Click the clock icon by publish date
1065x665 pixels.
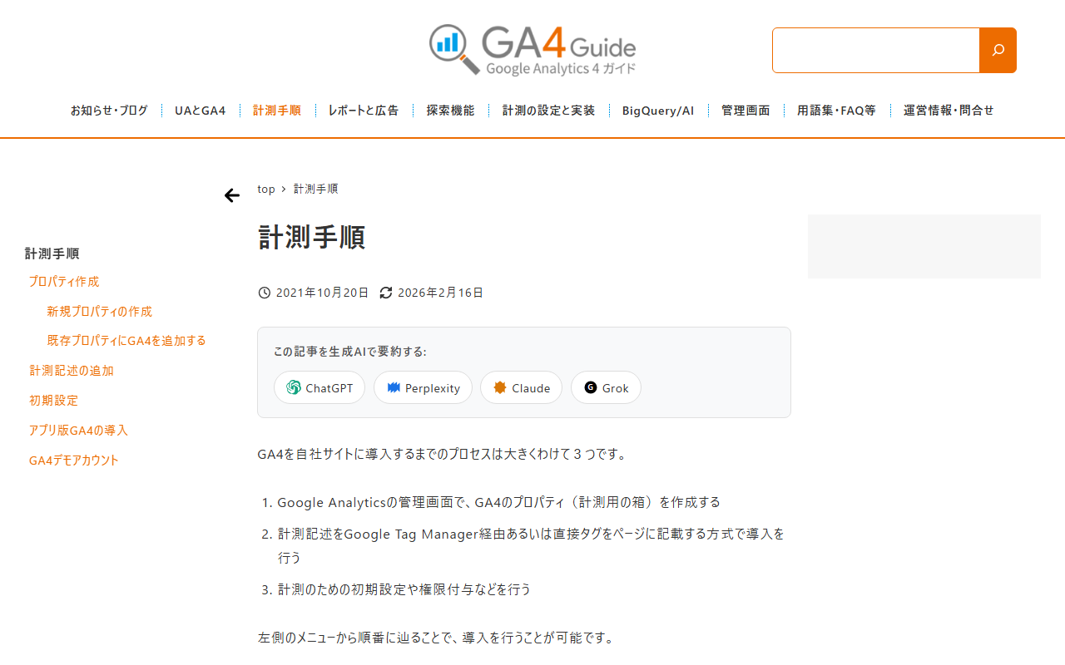pyautogui.click(x=265, y=293)
